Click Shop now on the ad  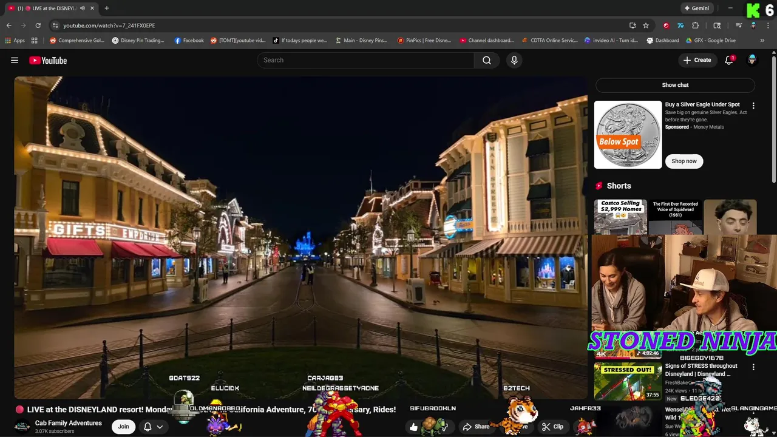click(x=684, y=161)
